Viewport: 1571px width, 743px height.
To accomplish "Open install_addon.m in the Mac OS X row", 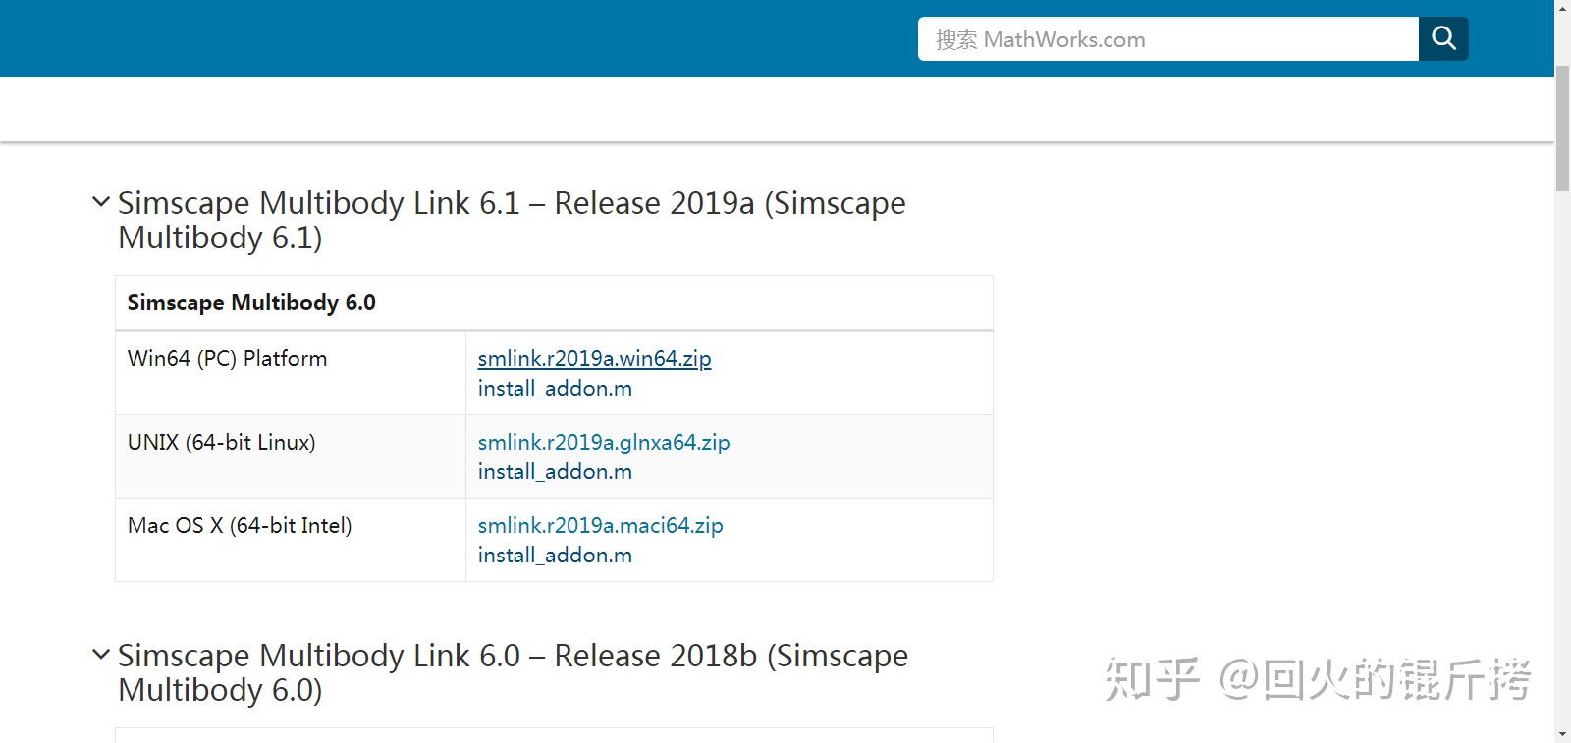I will (555, 556).
